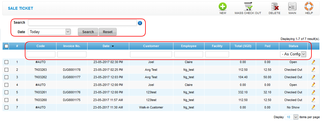Focus the main Search text field
322x121 pixels.
tap(82, 23)
